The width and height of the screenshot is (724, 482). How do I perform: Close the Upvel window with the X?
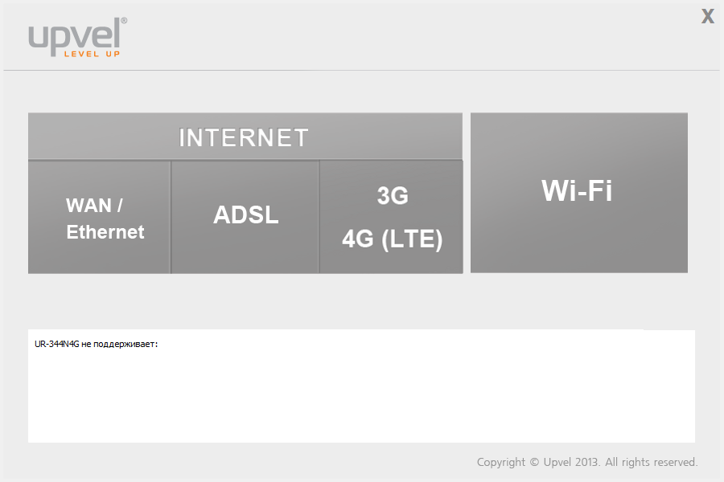click(x=708, y=16)
